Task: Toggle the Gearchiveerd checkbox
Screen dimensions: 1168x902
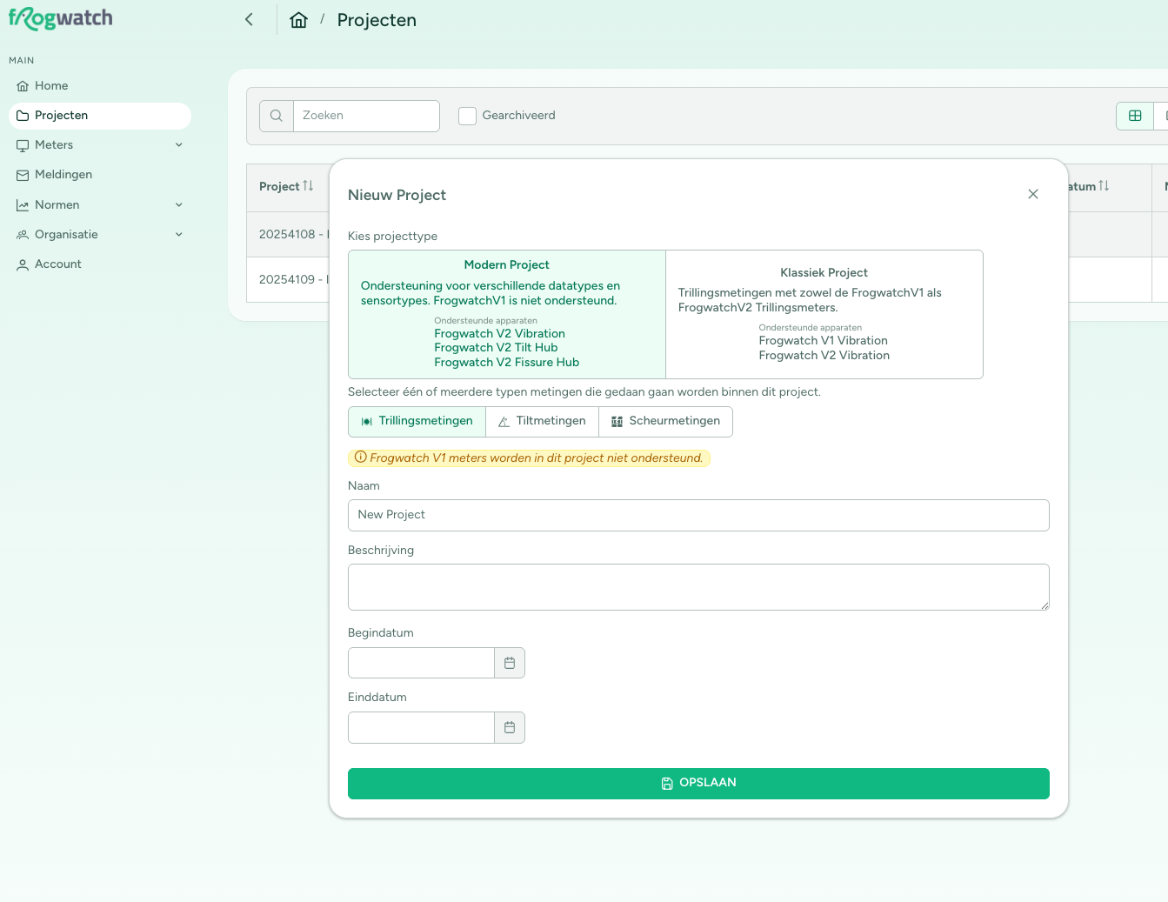Action: pos(467,116)
